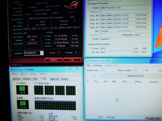
Task: Click the Multiplier value x 19.5
Action: click(x=32, y=40)
